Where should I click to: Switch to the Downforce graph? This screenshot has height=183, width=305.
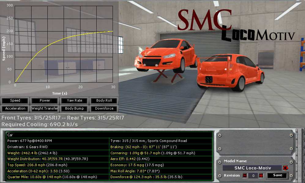tap(104, 108)
